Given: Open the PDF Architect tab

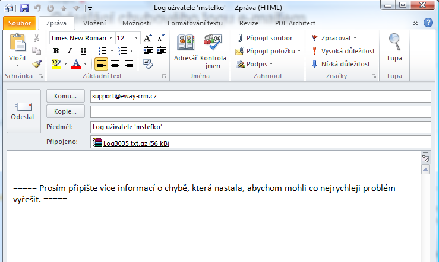Looking at the screenshot, I should pyautogui.click(x=295, y=23).
